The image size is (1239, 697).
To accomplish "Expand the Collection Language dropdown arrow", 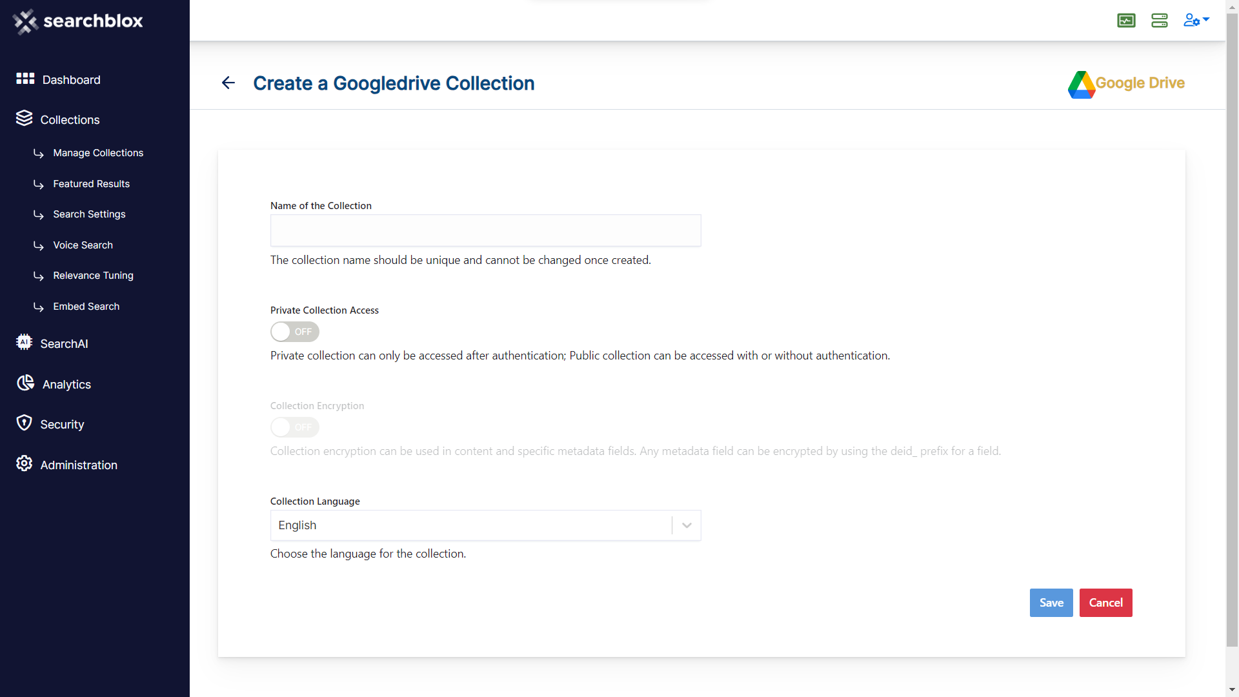I will pyautogui.click(x=687, y=525).
